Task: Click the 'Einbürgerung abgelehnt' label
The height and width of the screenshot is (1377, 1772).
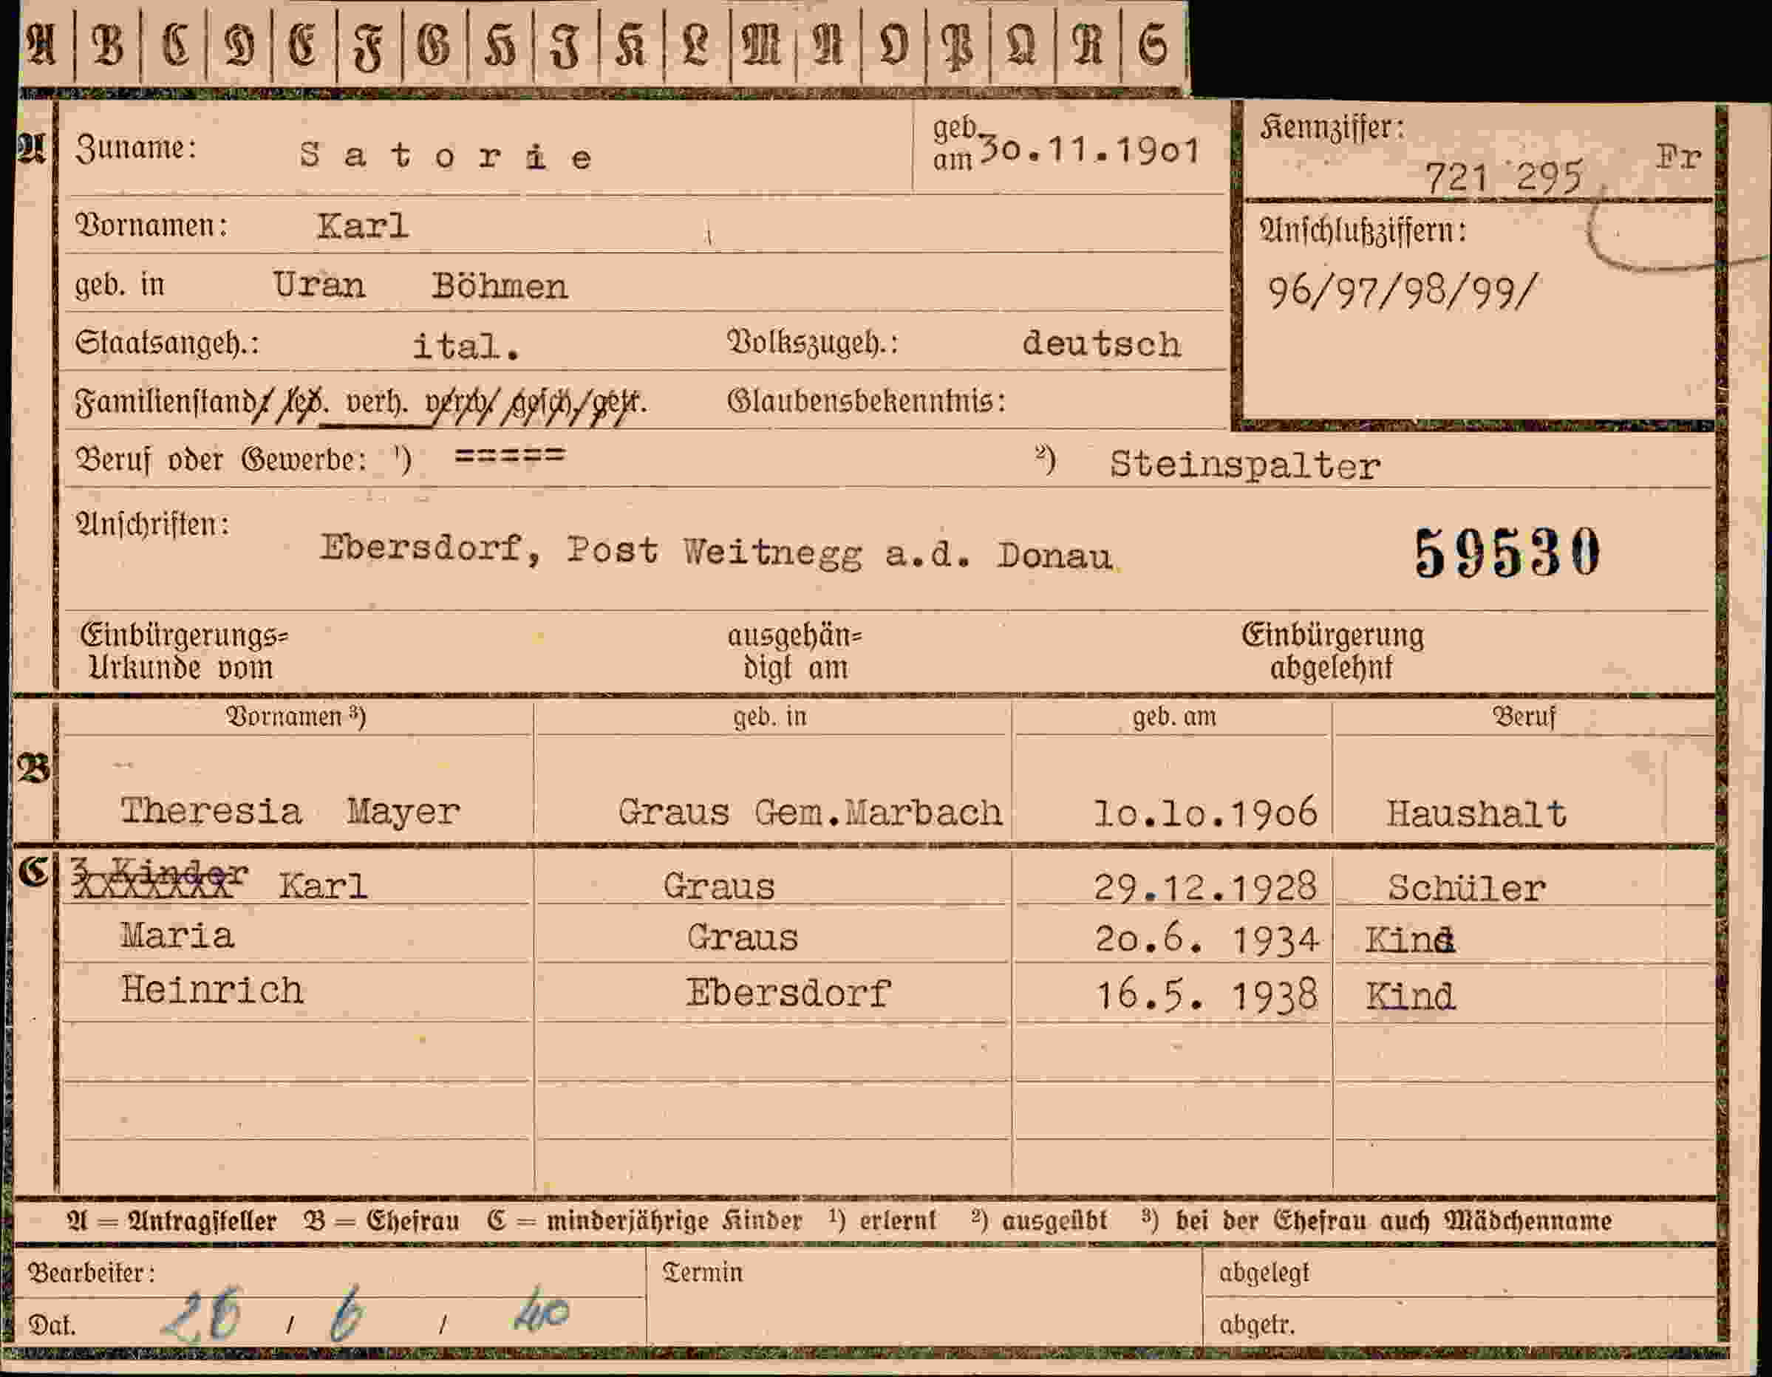Action: [1332, 652]
